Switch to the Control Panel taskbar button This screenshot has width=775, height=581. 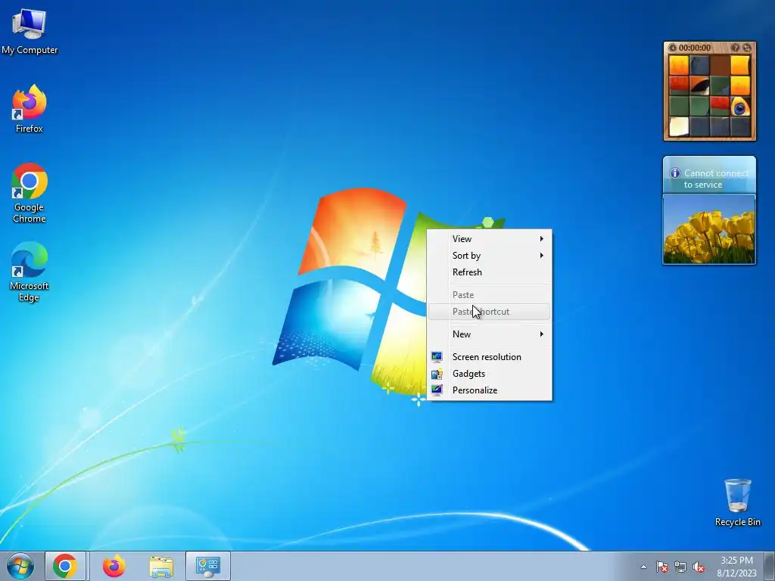pos(208,566)
